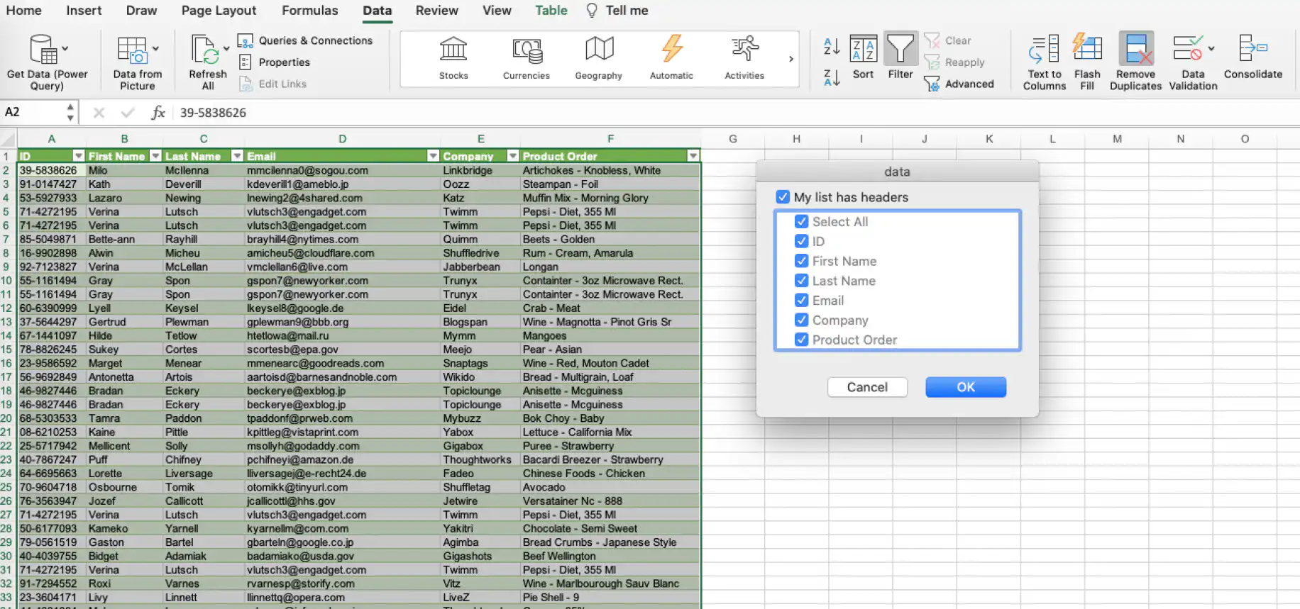Toggle the Filter button
Image resolution: width=1300 pixels, height=609 pixels.
(x=900, y=57)
